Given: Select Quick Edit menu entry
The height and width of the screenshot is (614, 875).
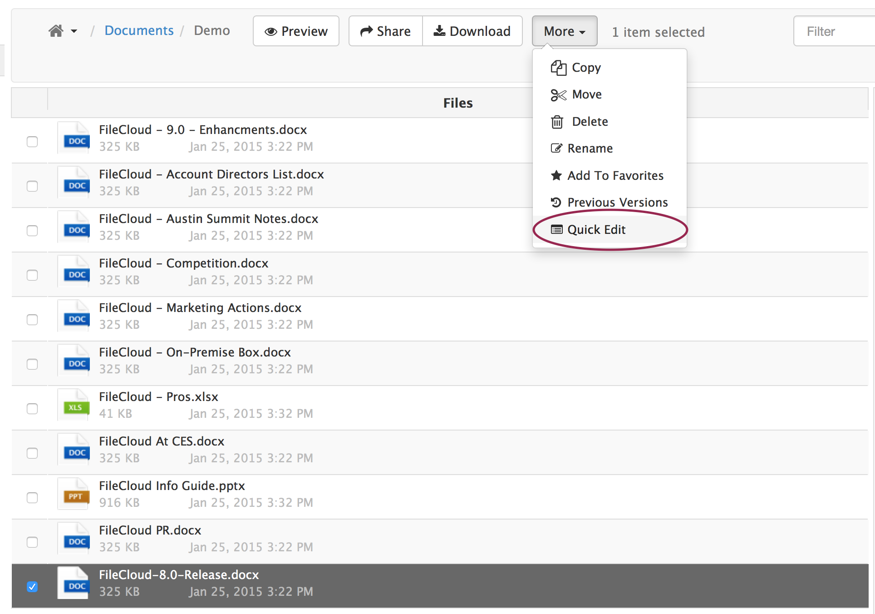Looking at the screenshot, I should [x=610, y=229].
